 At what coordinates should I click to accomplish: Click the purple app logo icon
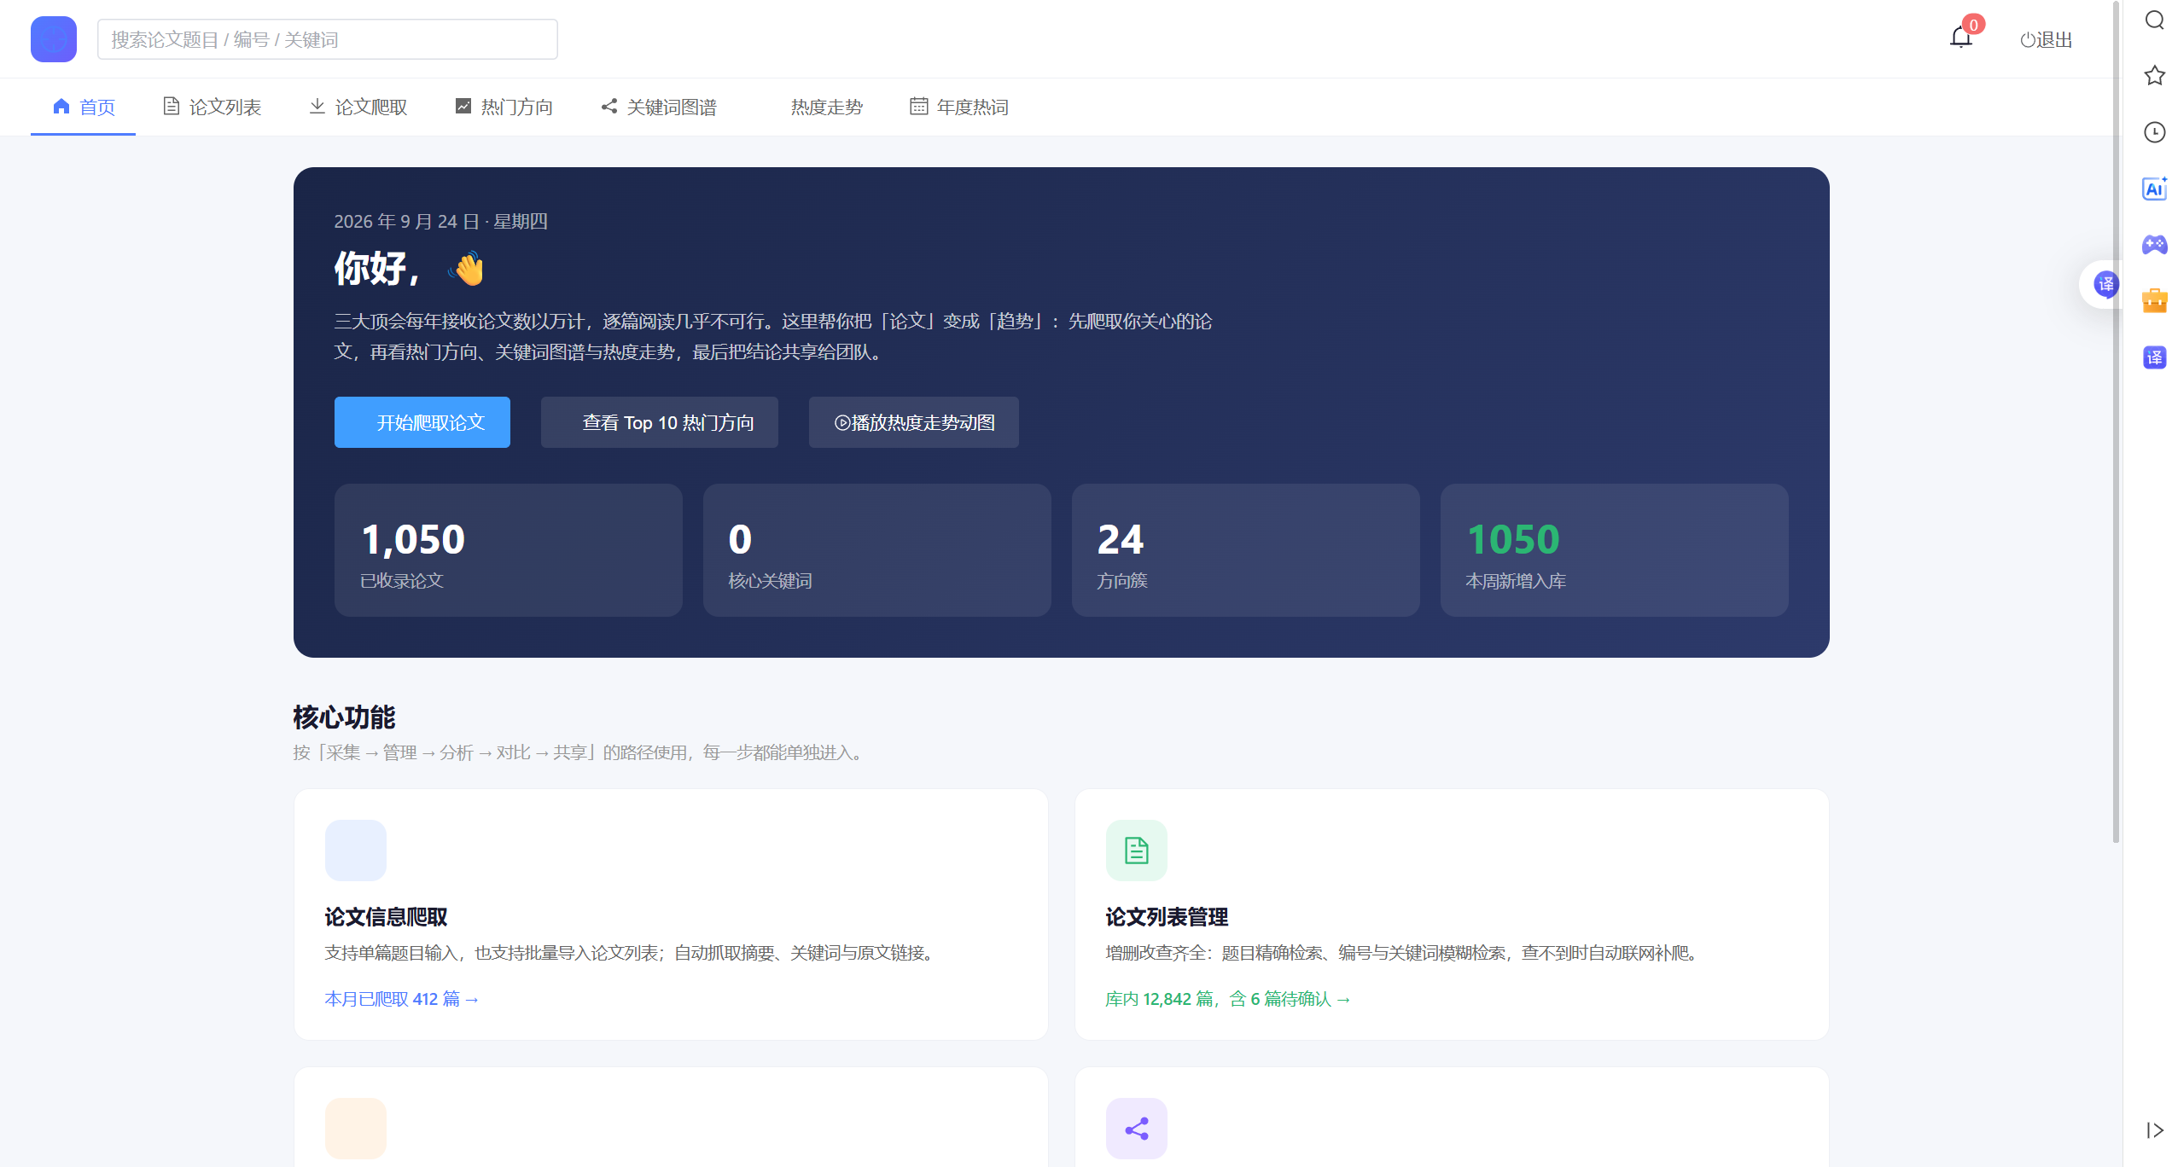pos(54,39)
